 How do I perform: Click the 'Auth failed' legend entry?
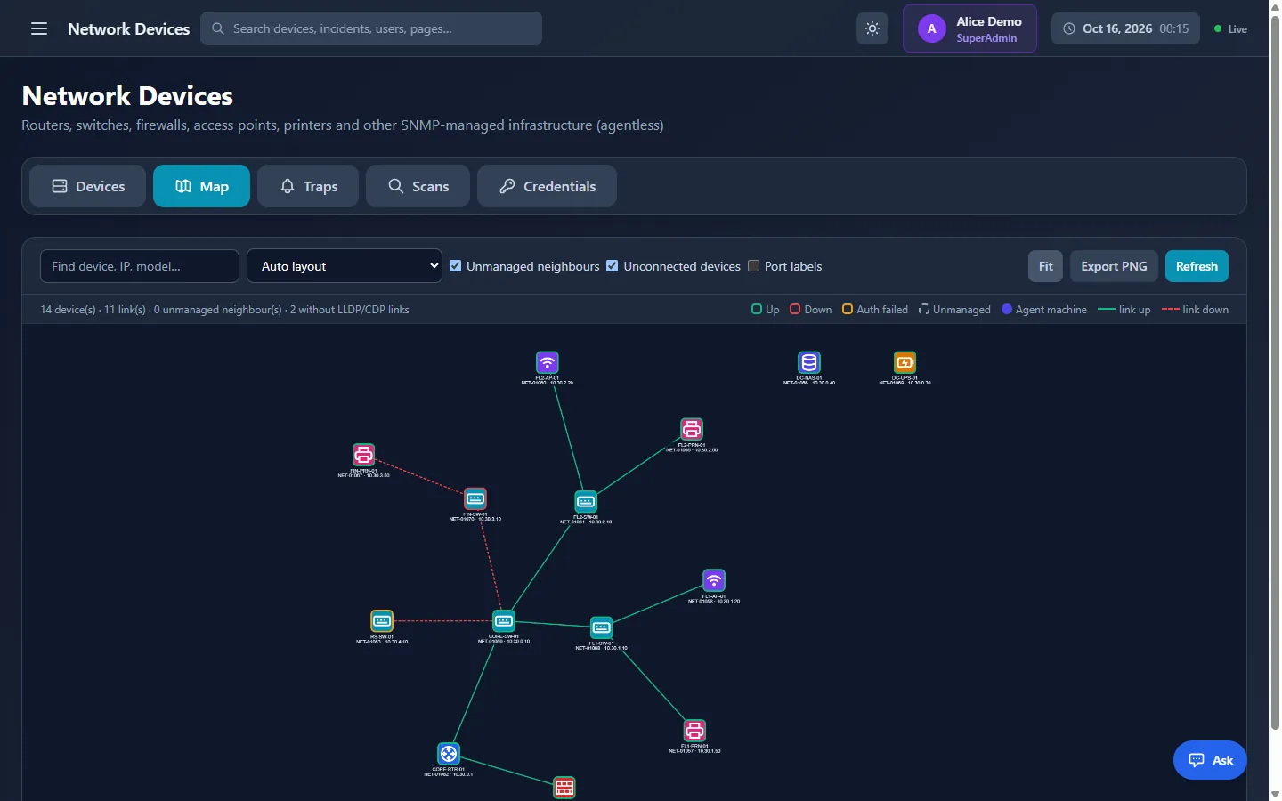875,310
